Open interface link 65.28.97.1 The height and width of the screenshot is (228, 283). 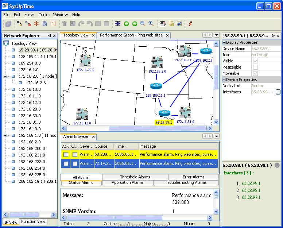[251, 197]
